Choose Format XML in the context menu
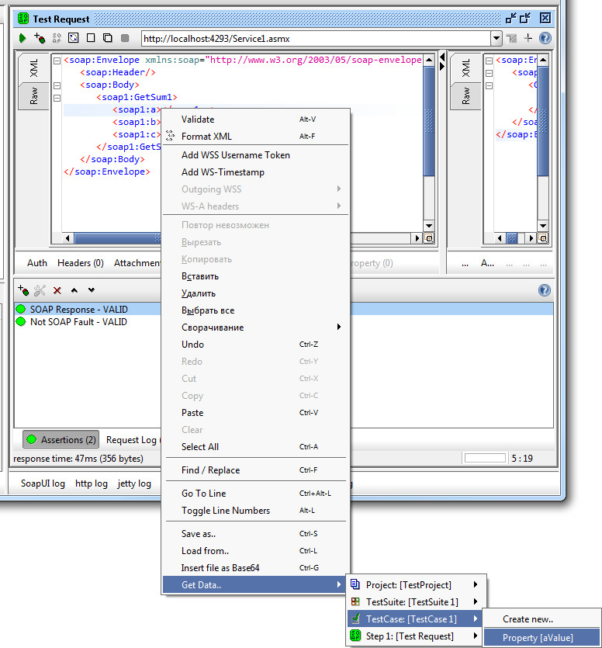This screenshot has height=648, width=602. (x=256, y=137)
